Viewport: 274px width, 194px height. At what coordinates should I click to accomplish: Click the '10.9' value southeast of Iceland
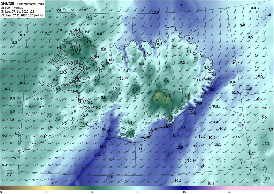pos(214,122)
